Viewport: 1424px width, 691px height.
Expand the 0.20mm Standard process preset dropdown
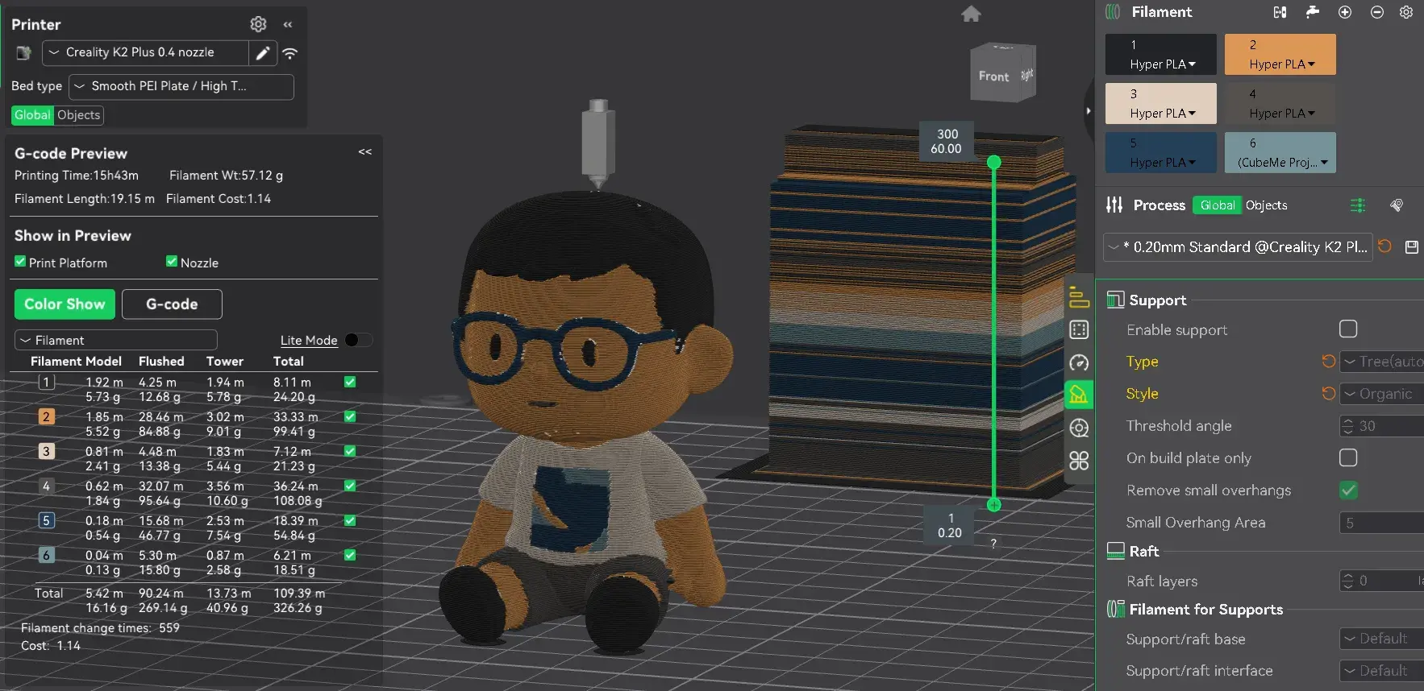[x=1238, y=247]
